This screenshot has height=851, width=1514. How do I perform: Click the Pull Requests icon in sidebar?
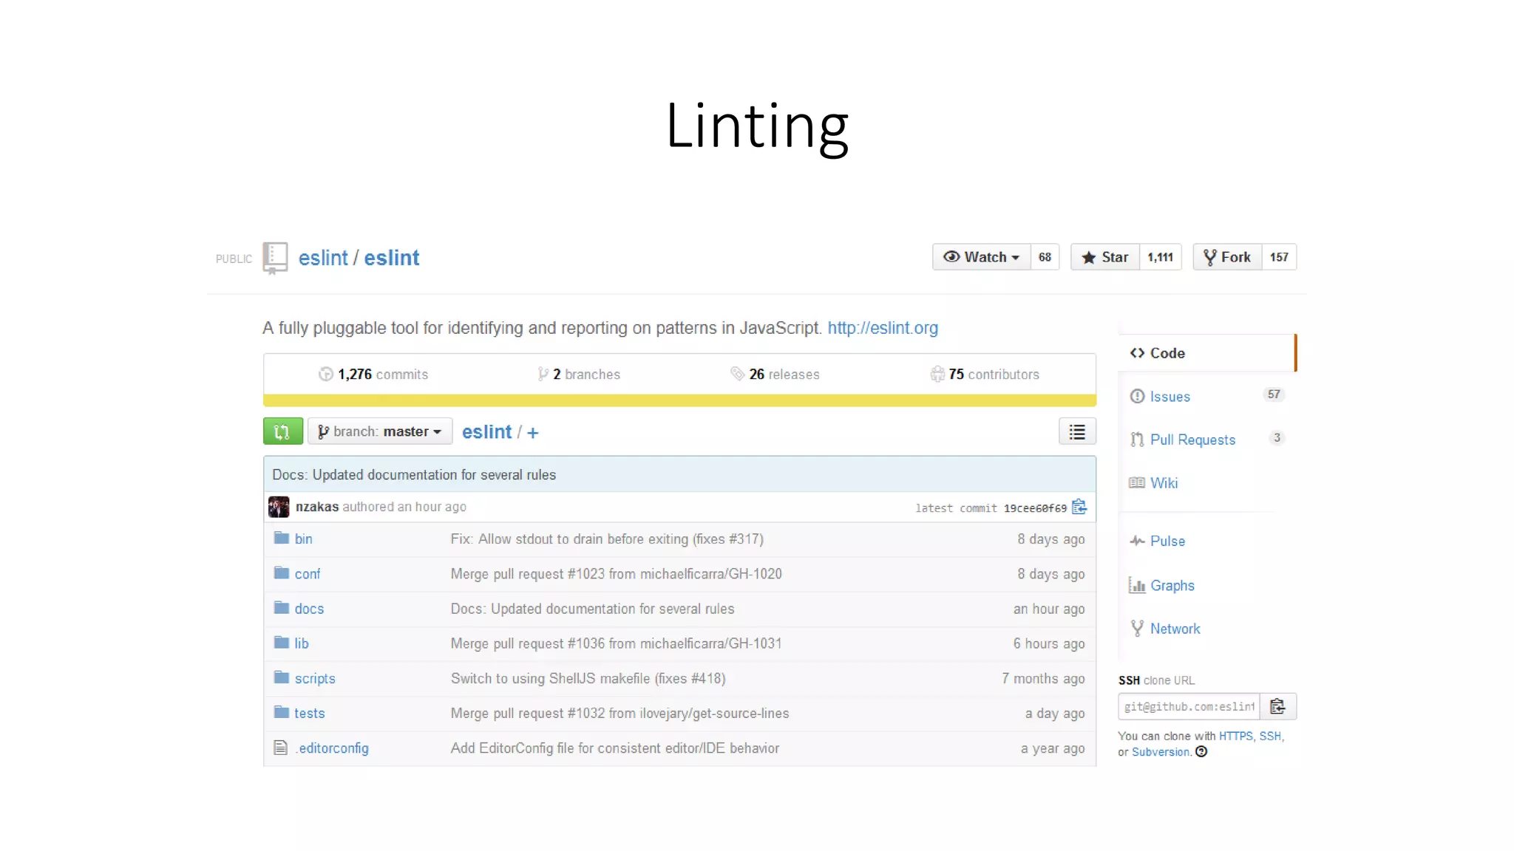pos(1137,440)
